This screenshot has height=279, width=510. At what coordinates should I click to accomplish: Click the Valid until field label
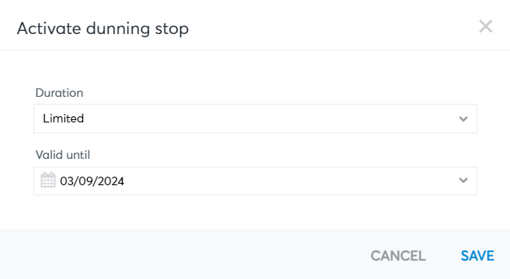(63, 155)
